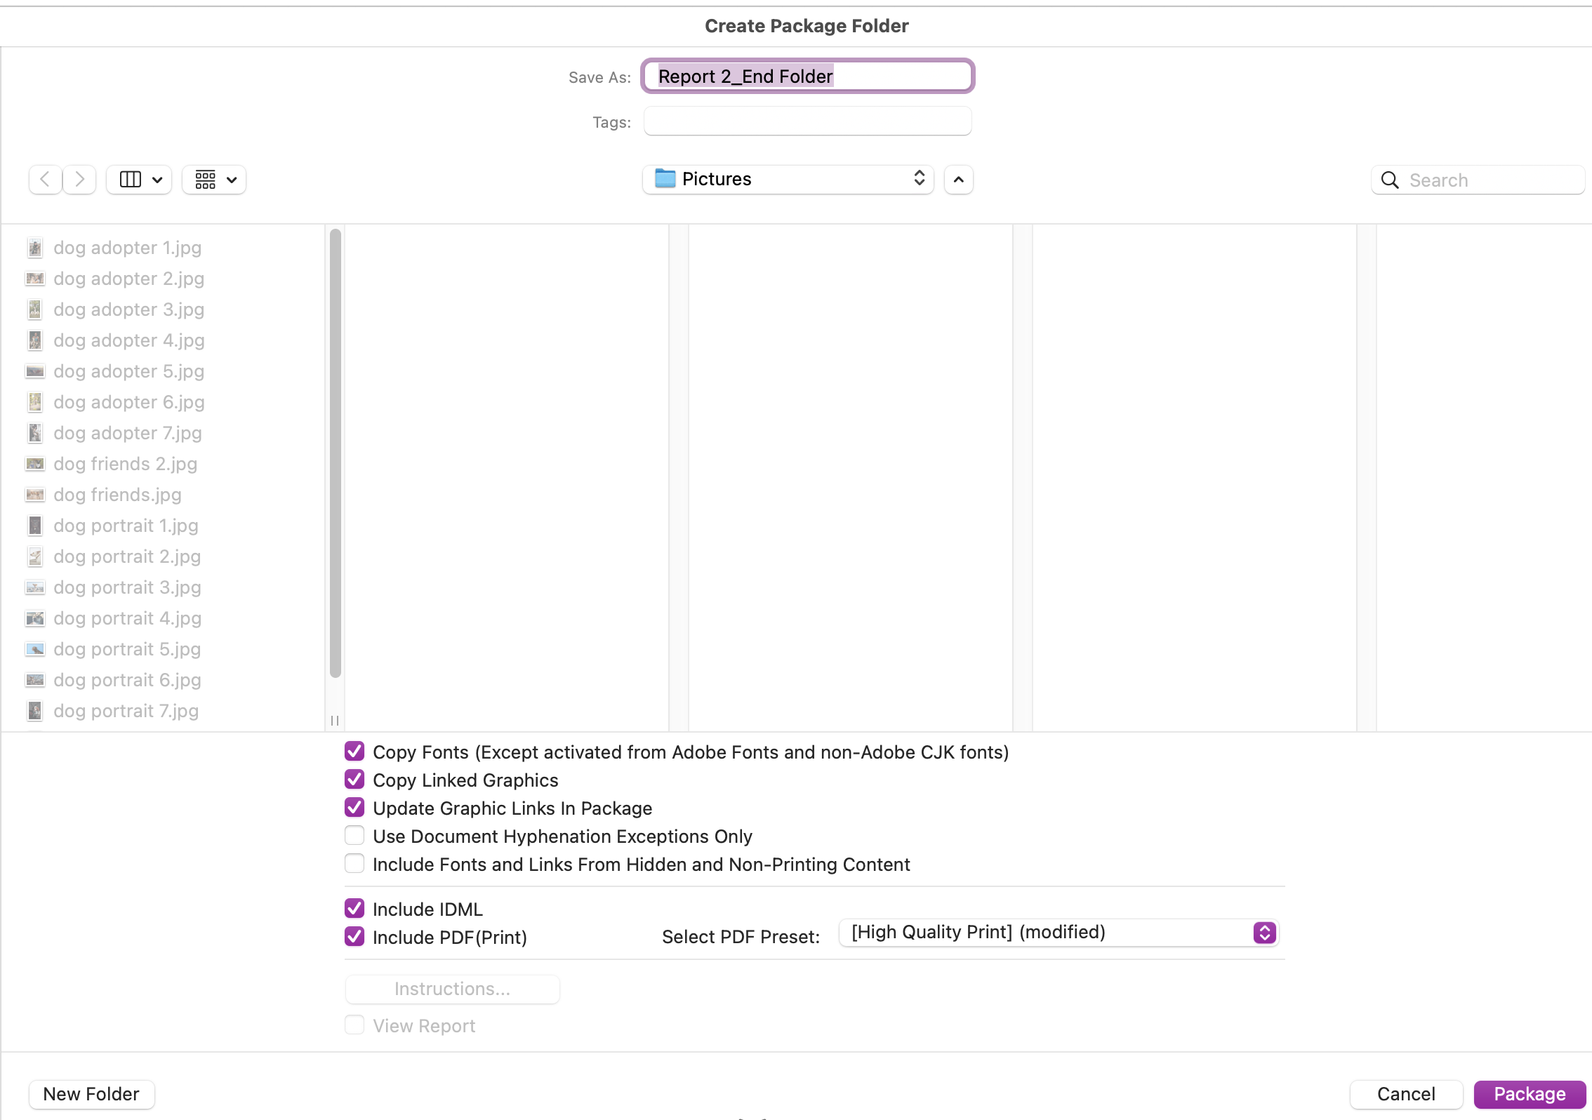Image resolution: width=1592 pixels, height=1120 pixels.
Task: Select the column view icon
Action: (x=129, y=180)
